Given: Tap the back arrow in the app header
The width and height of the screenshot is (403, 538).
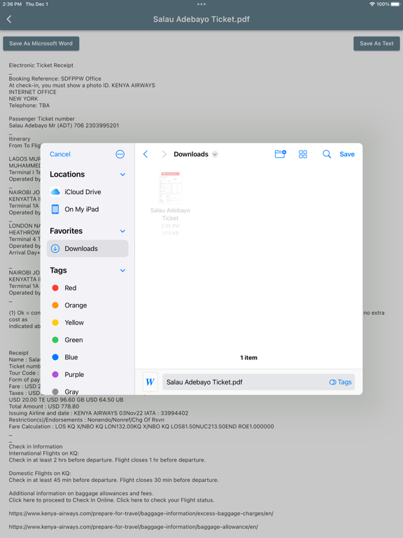Looking at the screenshot, I should point(9,19).
